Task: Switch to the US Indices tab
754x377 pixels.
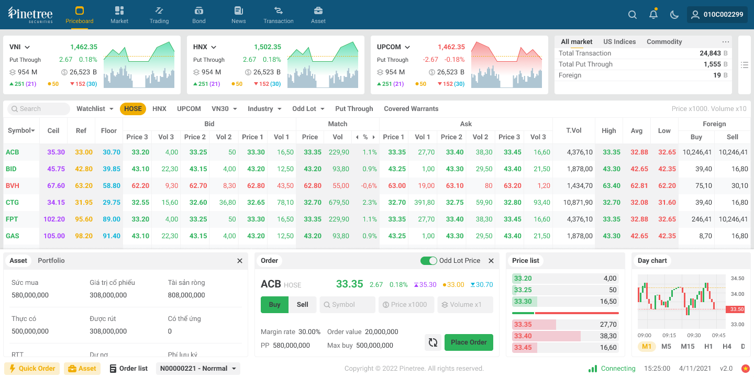Action: click(619, 42)
